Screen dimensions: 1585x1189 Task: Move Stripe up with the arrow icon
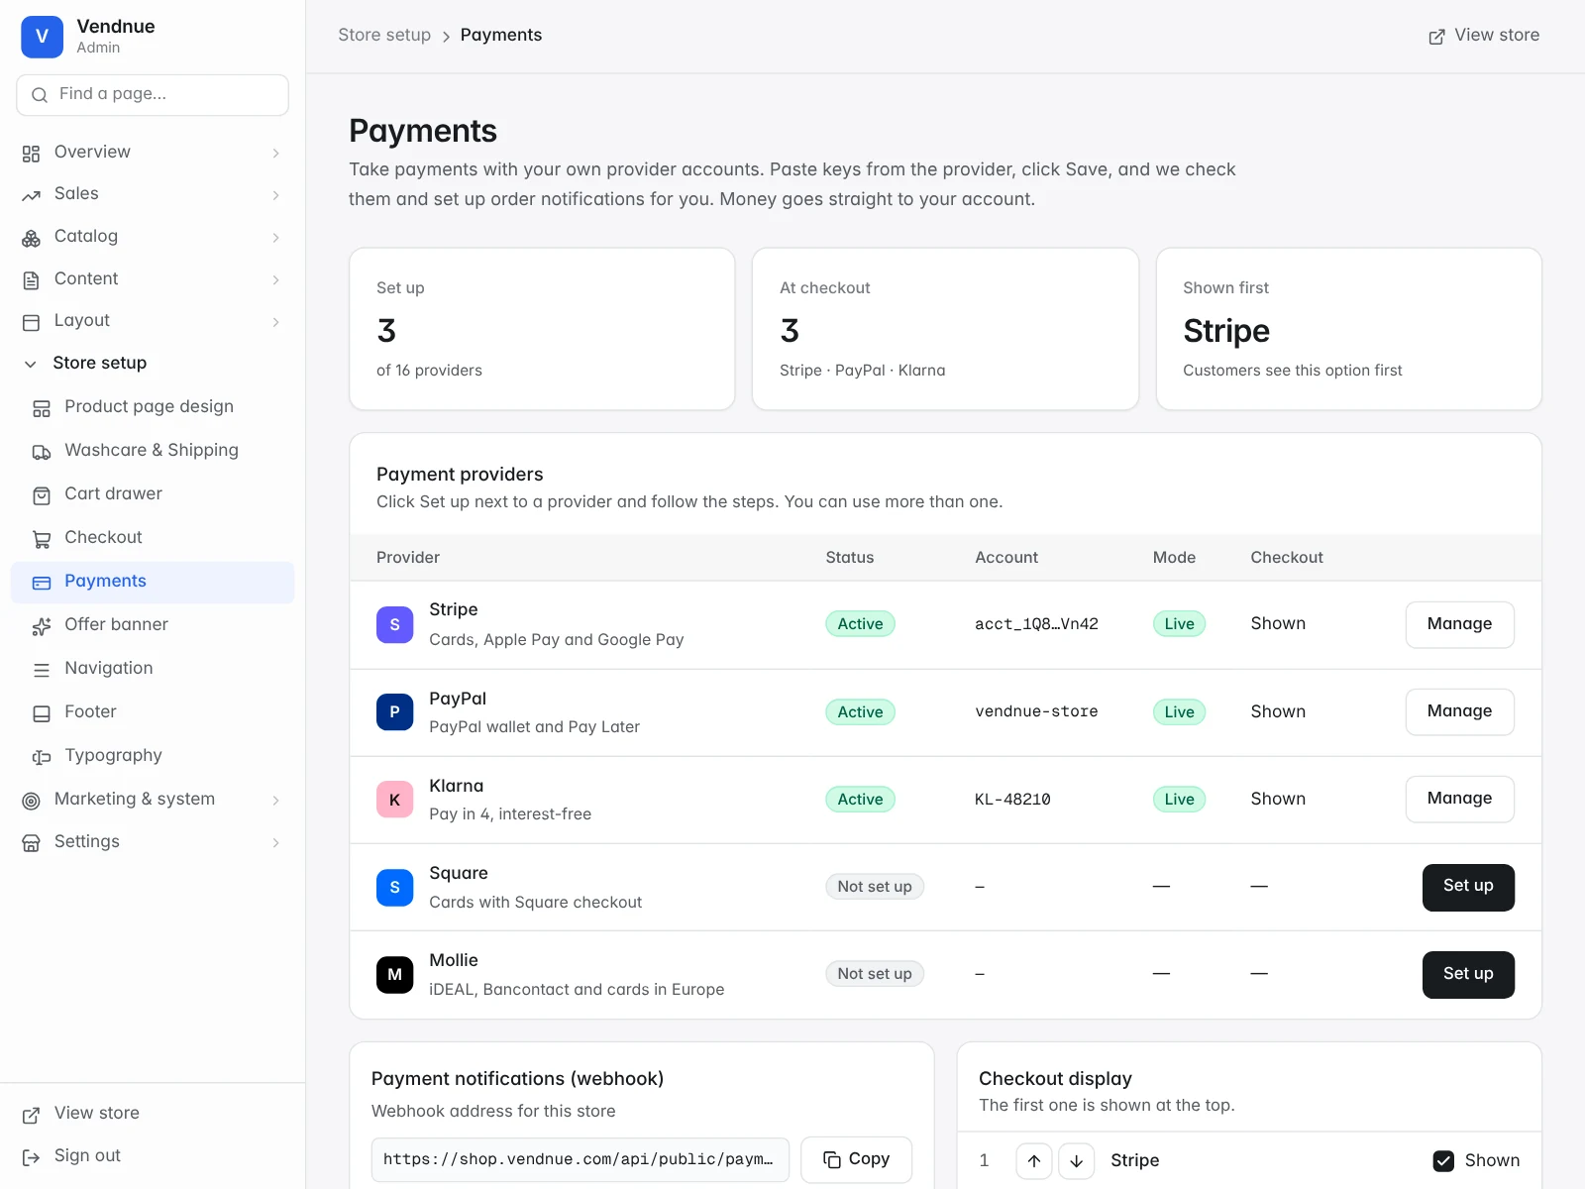coord(1033,1160)
